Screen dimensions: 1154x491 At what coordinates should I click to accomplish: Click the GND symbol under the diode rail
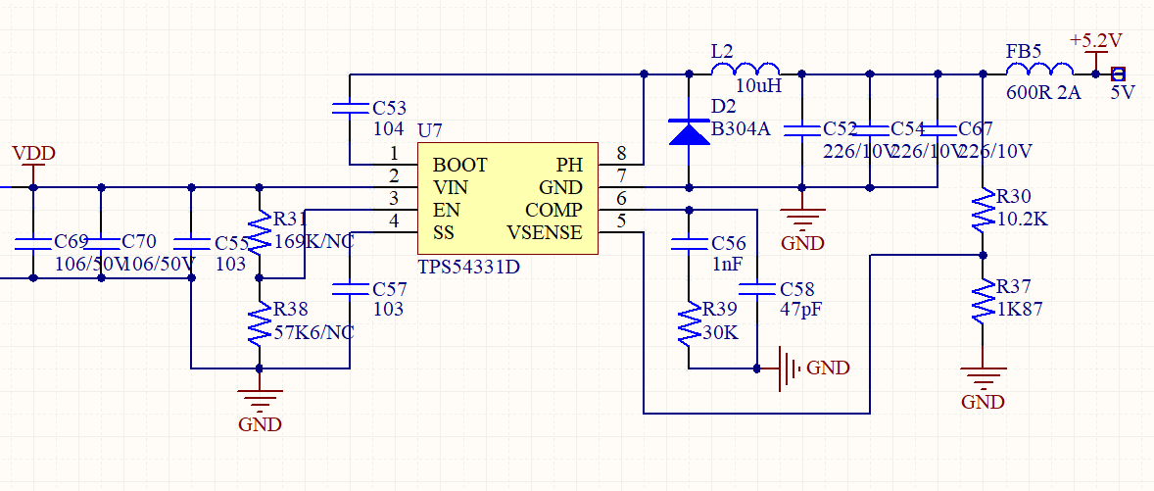(802, 221)
